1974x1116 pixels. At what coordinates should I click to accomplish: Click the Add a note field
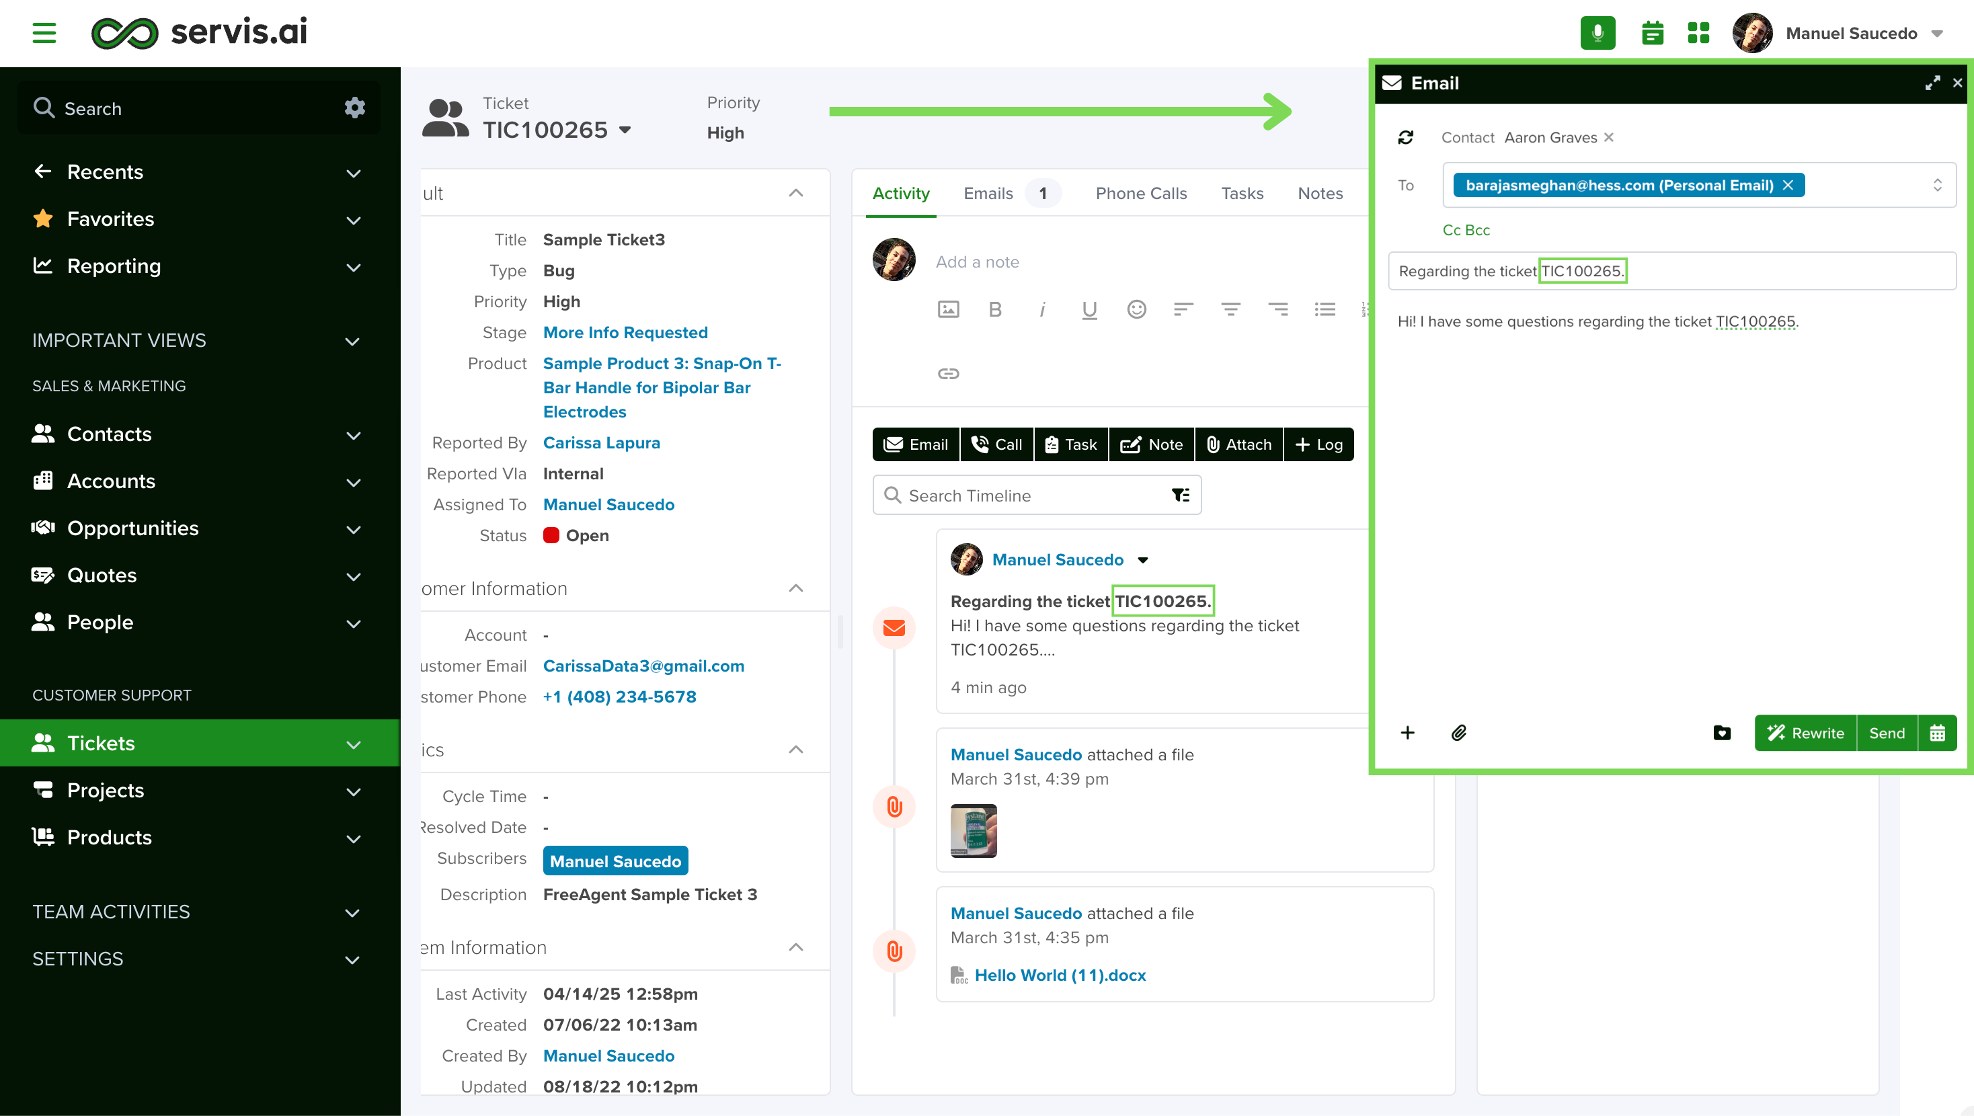coord(977,262)
